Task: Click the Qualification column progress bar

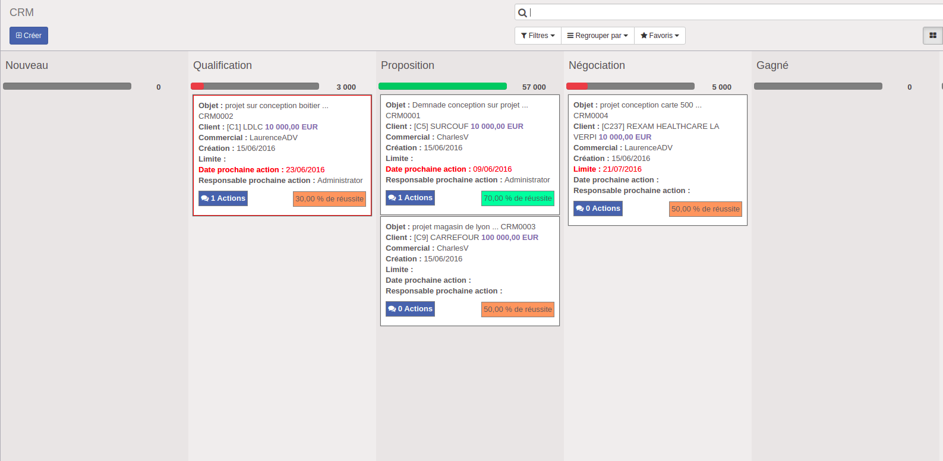Action: [255, 86]
